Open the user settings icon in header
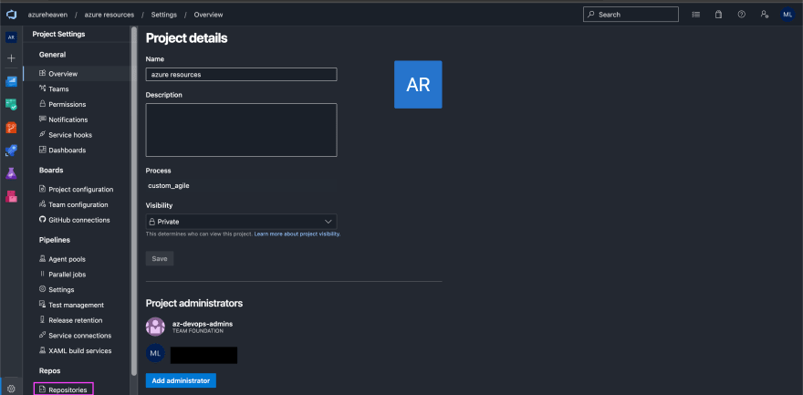Viewport: 803px width, 395px height. (764, 15)
